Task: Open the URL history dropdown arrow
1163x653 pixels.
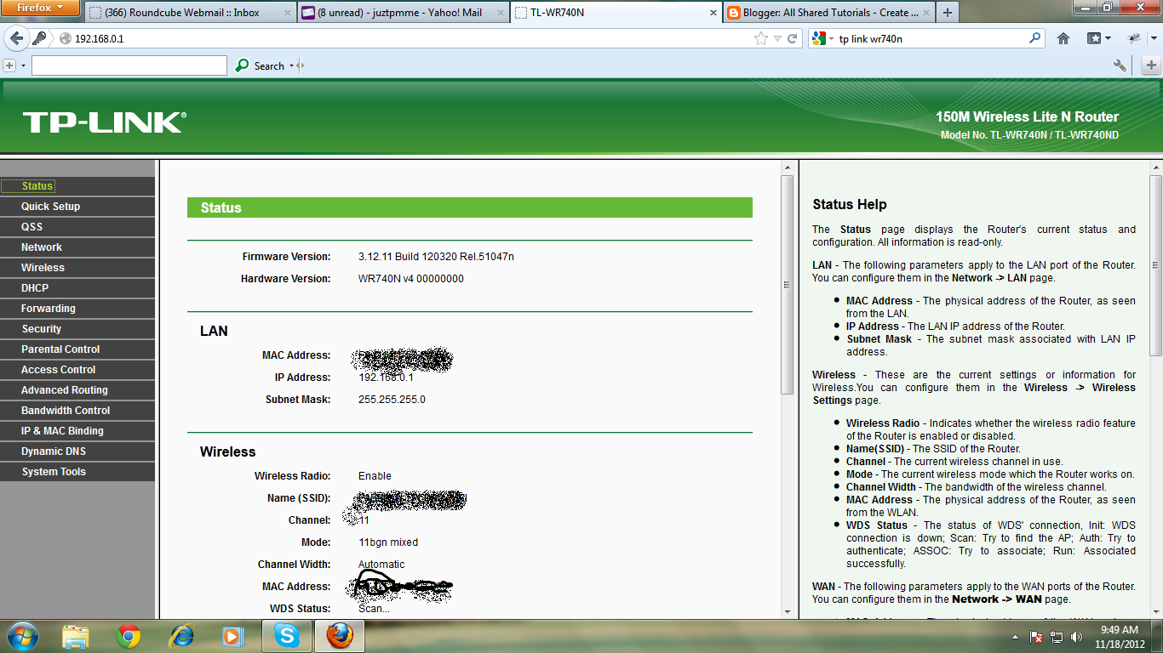Action: coord(776,38)
